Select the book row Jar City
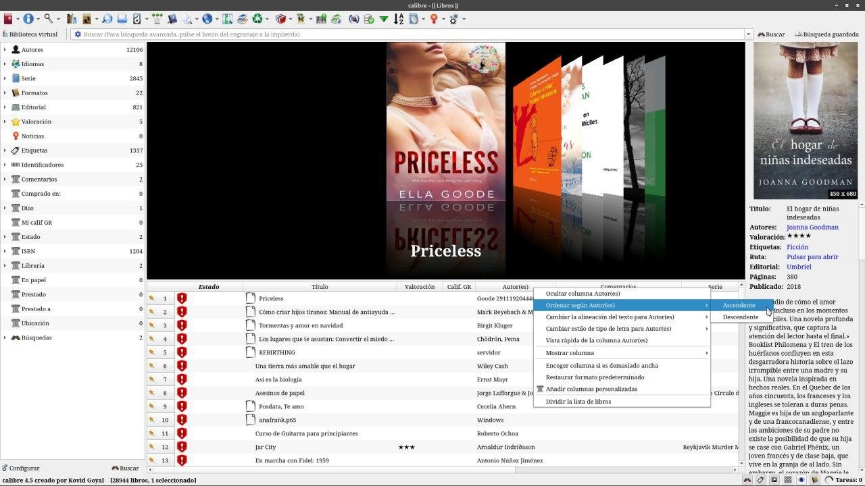Viewport: 865px width, 486px height. coord(443,447)
